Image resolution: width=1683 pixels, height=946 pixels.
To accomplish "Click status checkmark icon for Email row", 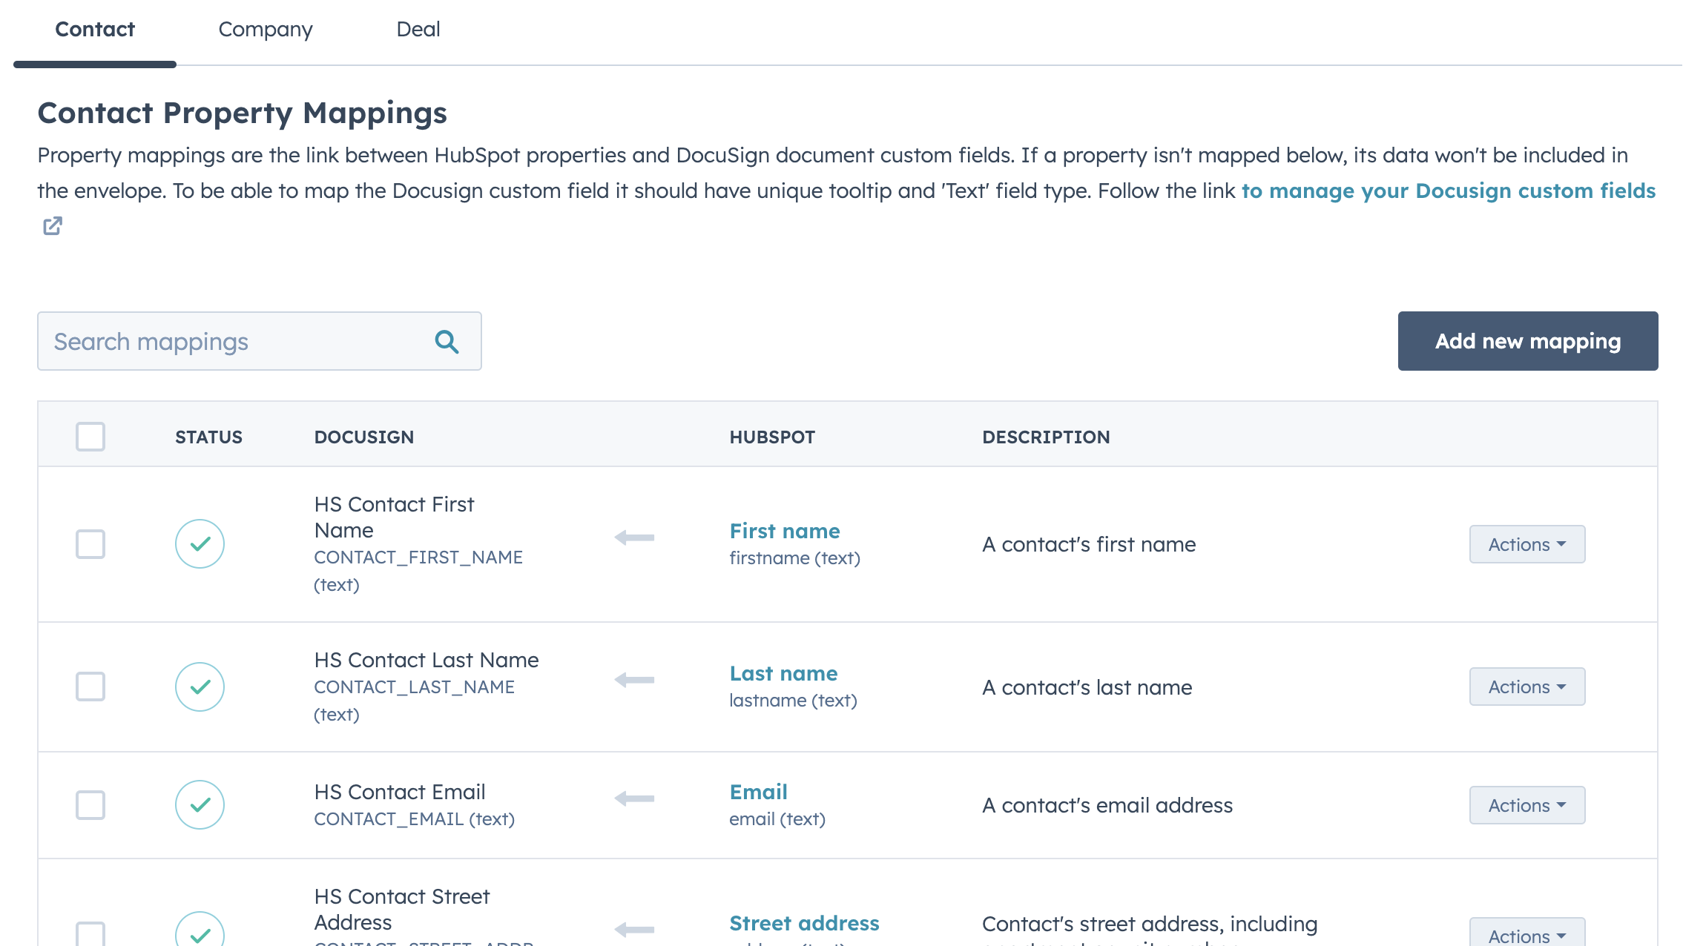I will tap(200, 805).
